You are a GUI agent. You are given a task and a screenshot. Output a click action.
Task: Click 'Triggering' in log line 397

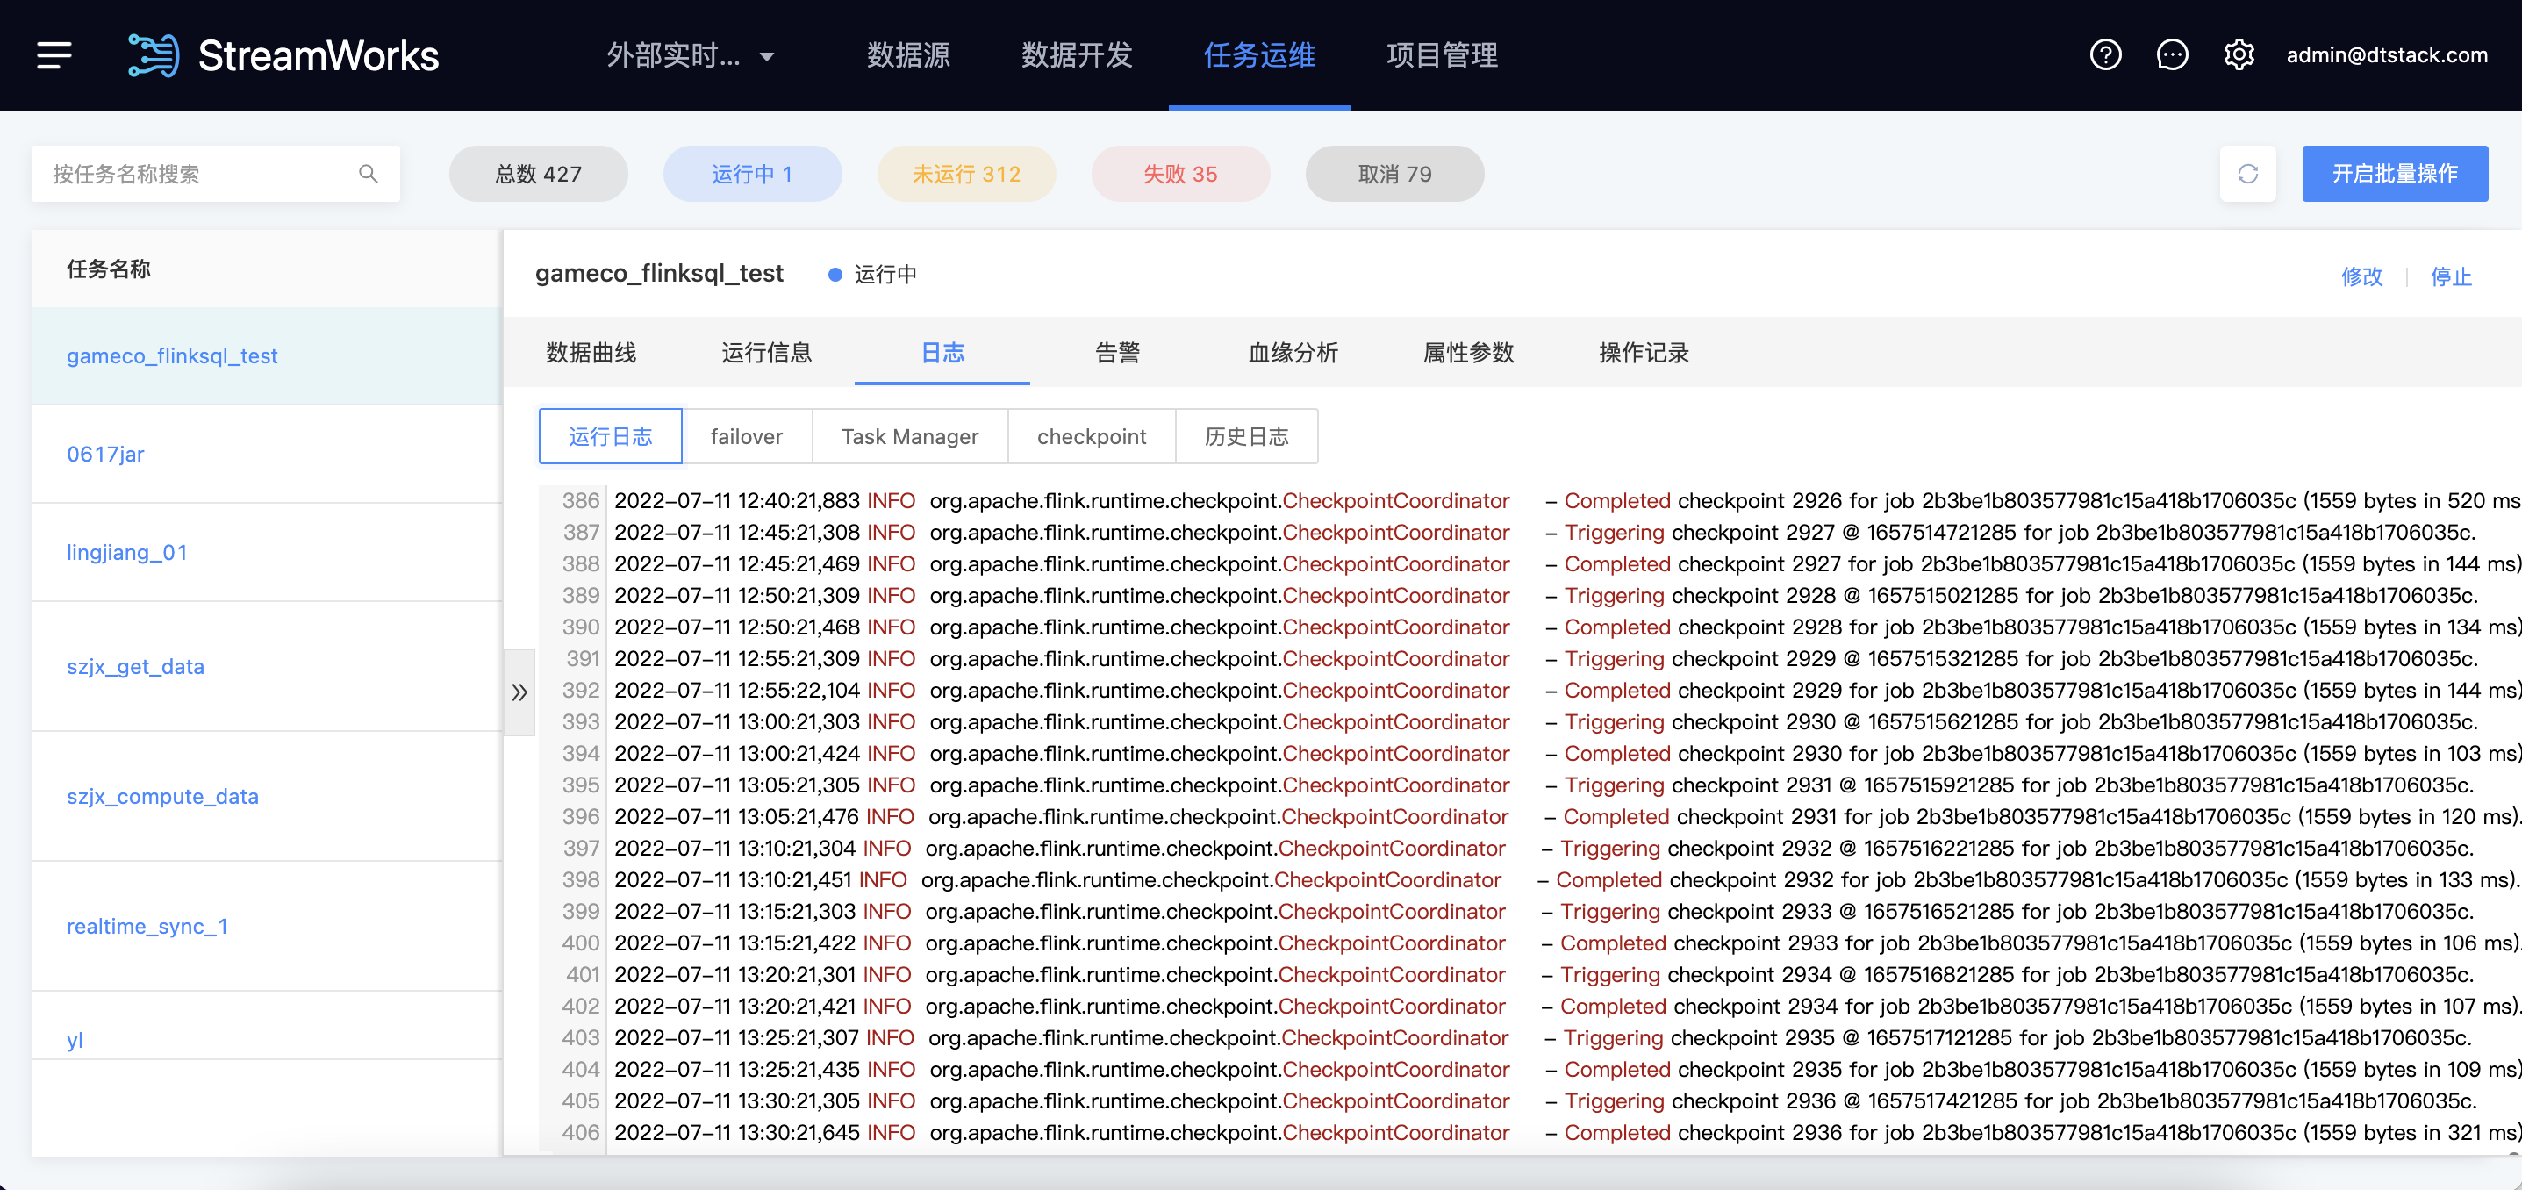[1610, 848]
